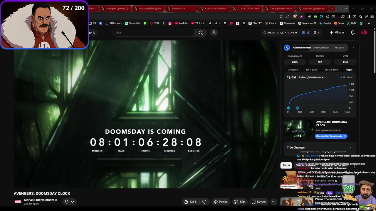Select the 24 hours range
Viewport: 376px width, 211px height.
(293, 70)
